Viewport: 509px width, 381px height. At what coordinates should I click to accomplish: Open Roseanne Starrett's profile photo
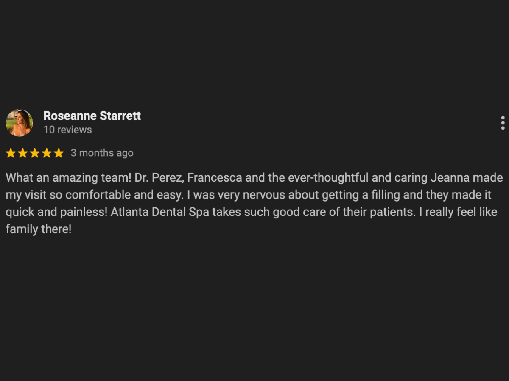click(x=19, y=123)
